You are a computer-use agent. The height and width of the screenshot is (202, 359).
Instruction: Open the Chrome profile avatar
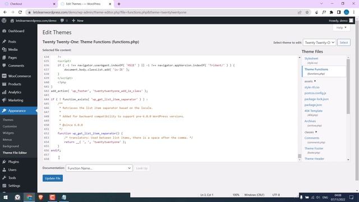click(x=347, y=12)
